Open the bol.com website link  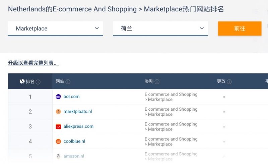point(71,97)
